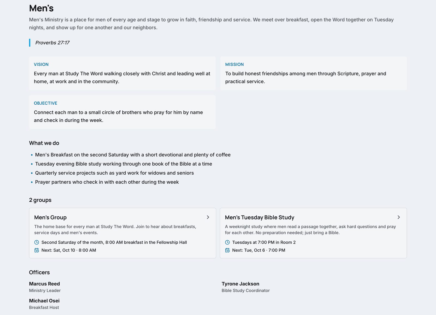Image resolution: width=436 pixels, height=315 pixels.
Task: Select the Mission statement card
Action: [314, 73]
